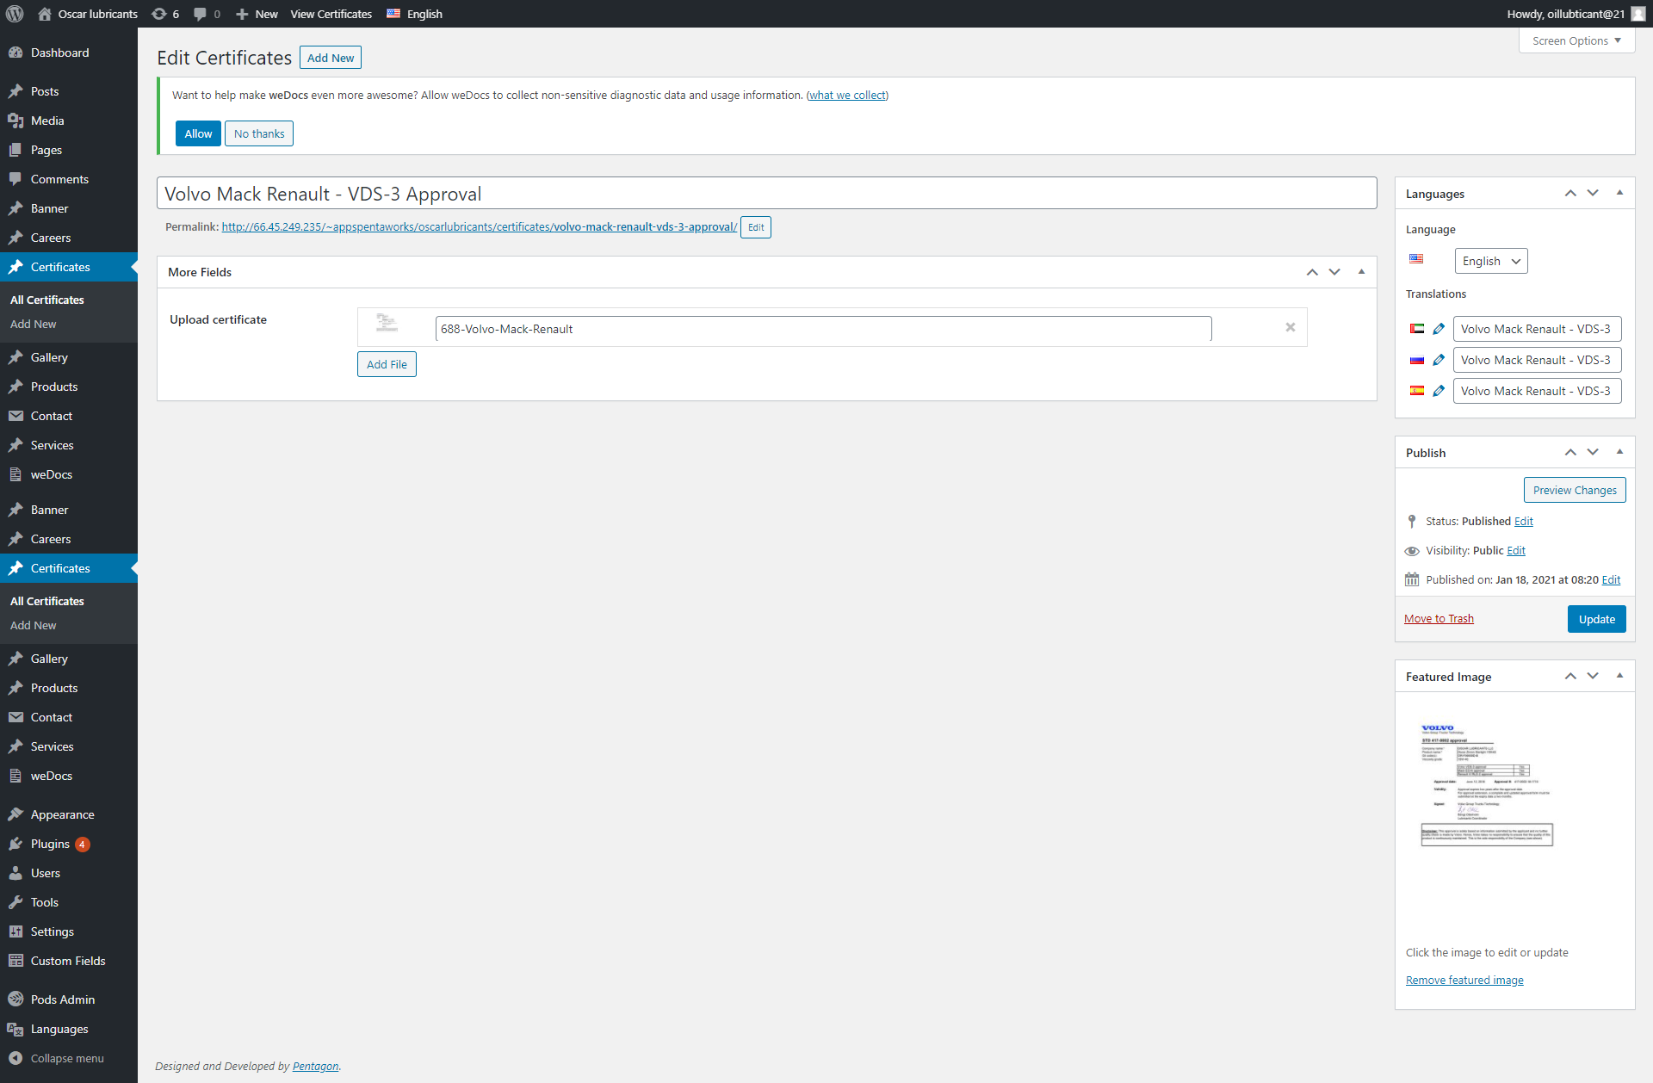1653x1083 pixels.
Task: Edit the post Status link
Action: [1523, 521]
